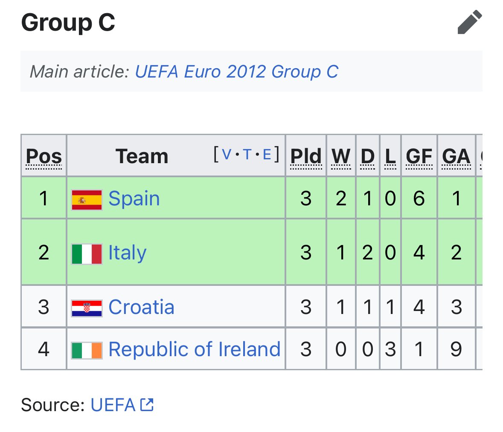Follow the UEFA source link
This screenshot has width=503, height=432.
[x=113, y=405]
